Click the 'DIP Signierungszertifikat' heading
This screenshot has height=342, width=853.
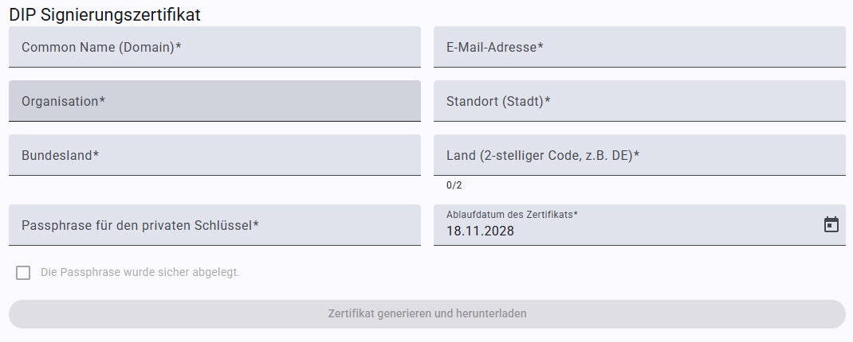(104, 14)
